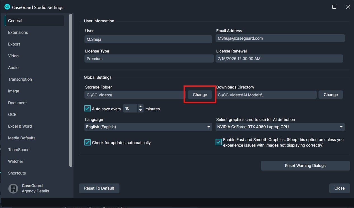This screenshot has width=354, height=208.
Task: Disable the Auto save every checkbox
Action: [x=87, y=108]
